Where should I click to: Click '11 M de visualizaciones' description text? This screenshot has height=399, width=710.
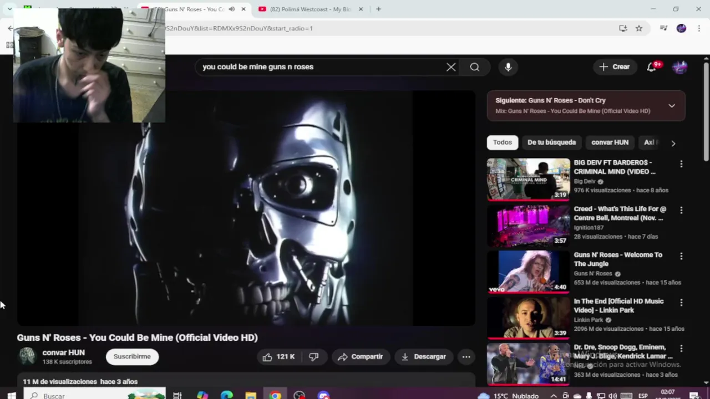[x=60, y=381]
